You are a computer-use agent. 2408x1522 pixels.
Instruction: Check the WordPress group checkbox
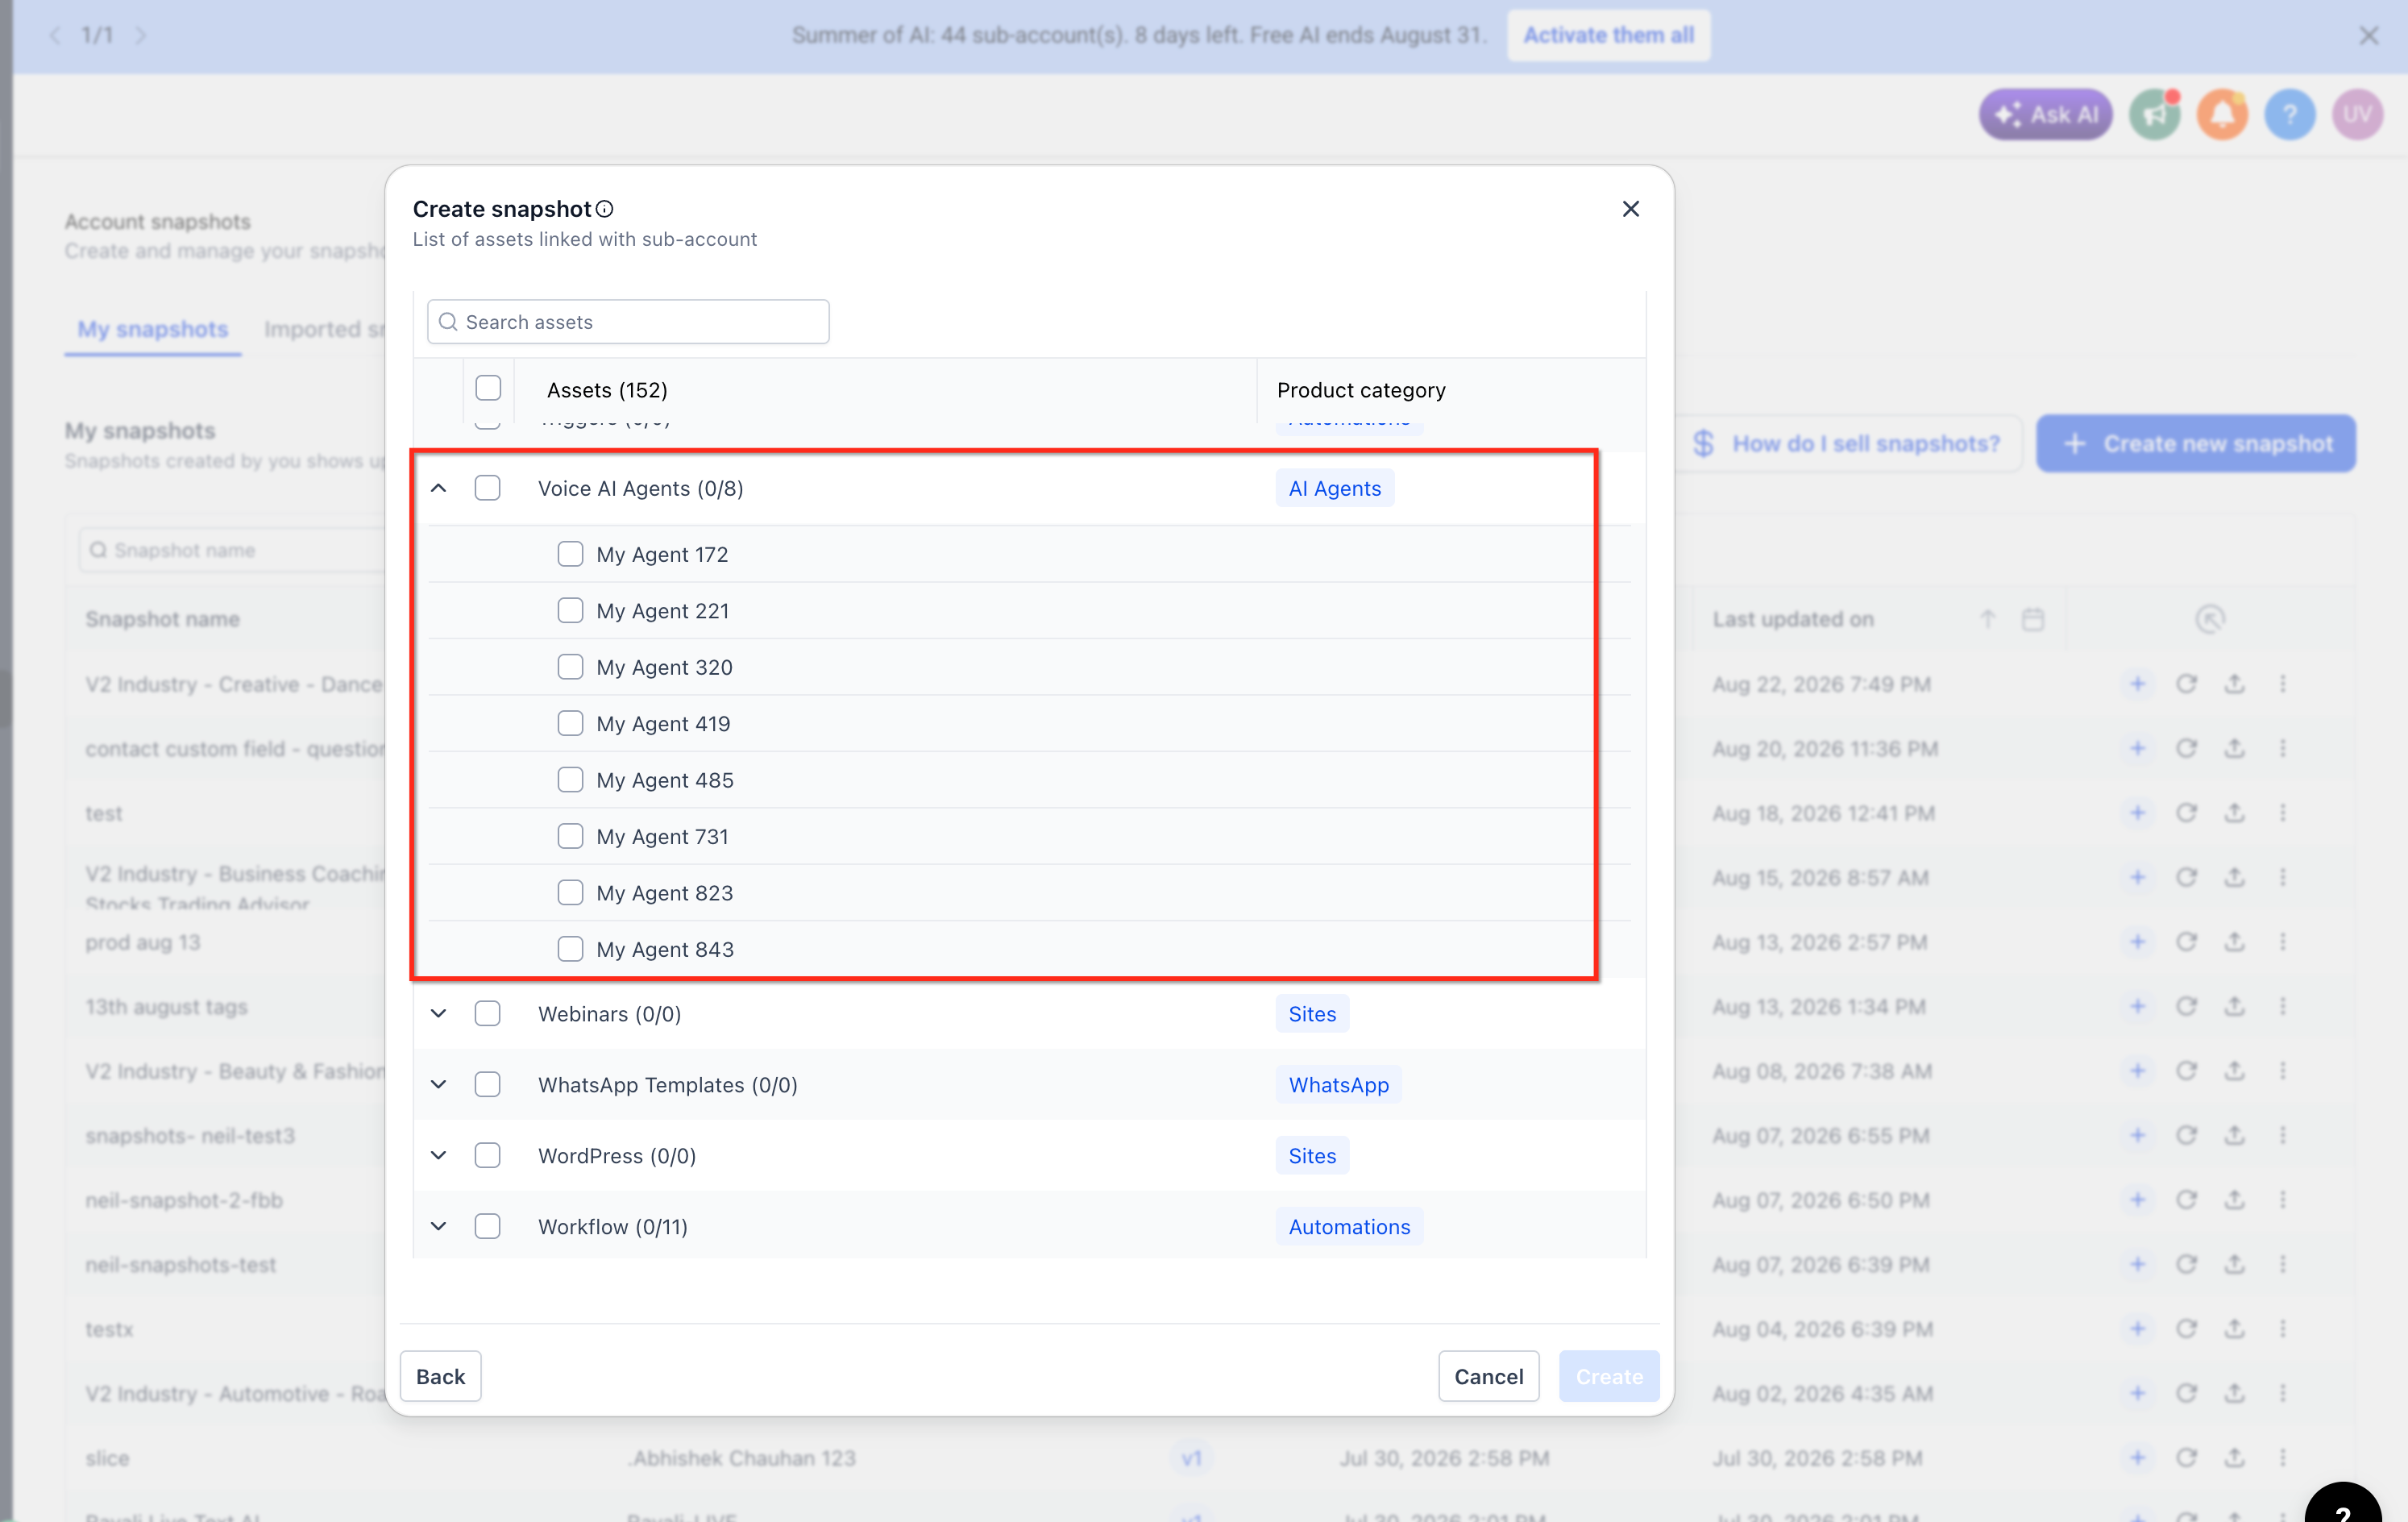(487, 1155)
